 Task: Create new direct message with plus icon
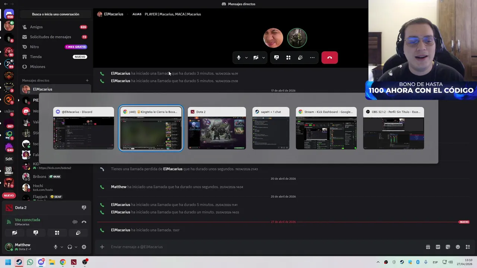click(x=87, y=80)
